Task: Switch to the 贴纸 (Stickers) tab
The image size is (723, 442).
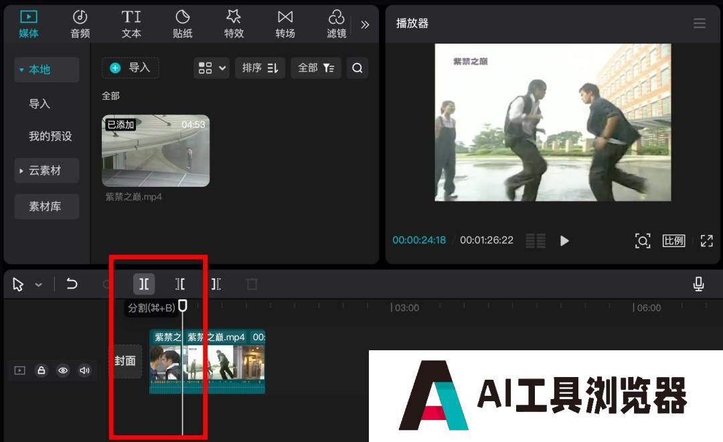Action: click(183, 24)
